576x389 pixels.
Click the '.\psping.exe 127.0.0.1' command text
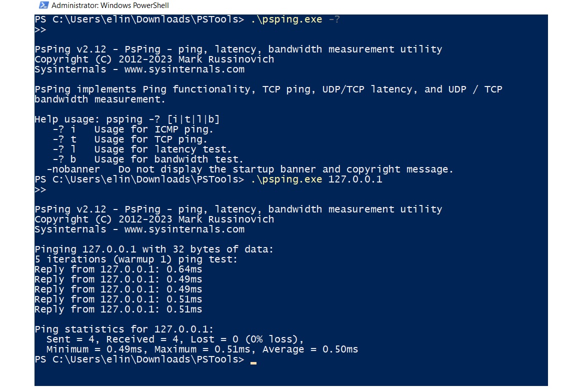pos(316,179)
